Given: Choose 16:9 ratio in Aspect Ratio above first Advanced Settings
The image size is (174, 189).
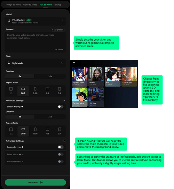Looking at the screenshot, I should (23, 91).
